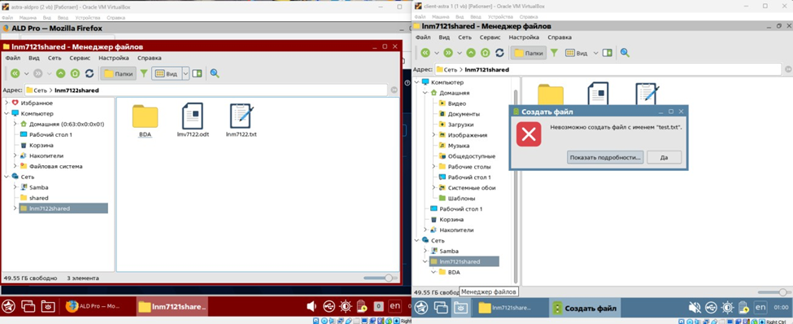Collapse Компьютер in left tree
Image resolution: width=793 pixels, height=324 pixels.
point(6,113)
